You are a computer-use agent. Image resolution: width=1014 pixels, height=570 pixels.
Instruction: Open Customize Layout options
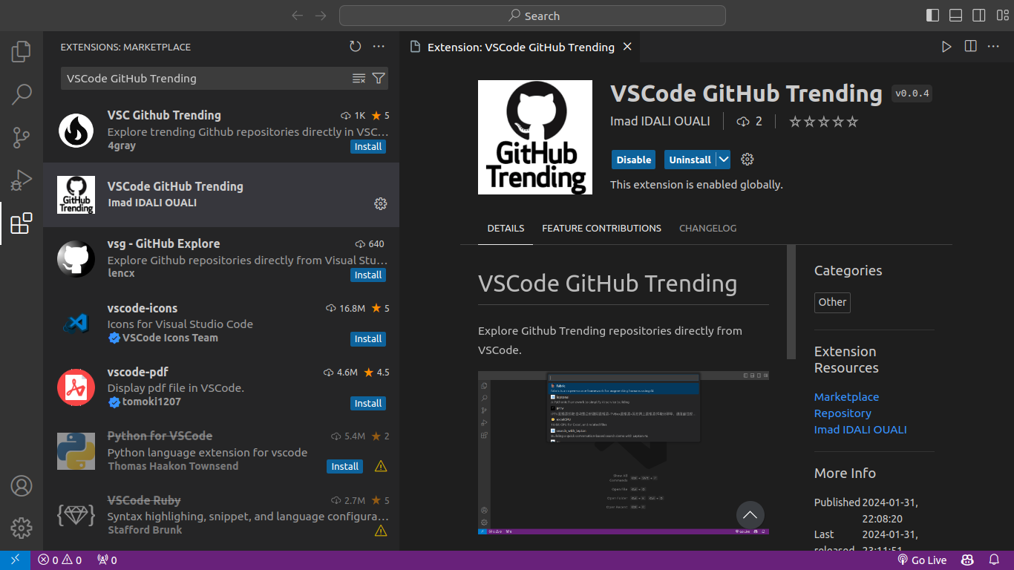[1001, 16]
